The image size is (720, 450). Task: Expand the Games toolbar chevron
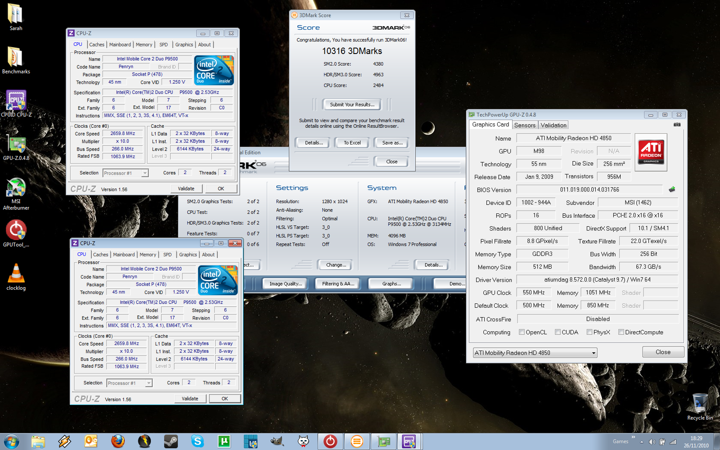[633, 437]
